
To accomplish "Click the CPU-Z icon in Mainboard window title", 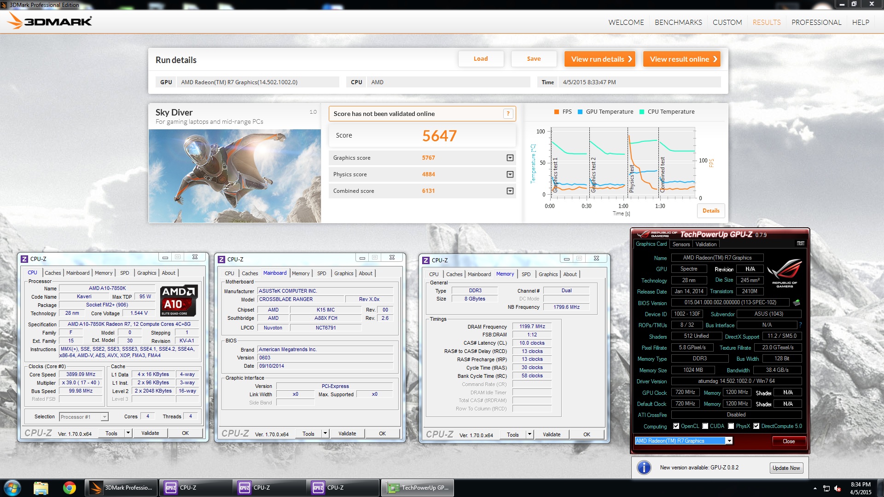I will click(221, 260).
